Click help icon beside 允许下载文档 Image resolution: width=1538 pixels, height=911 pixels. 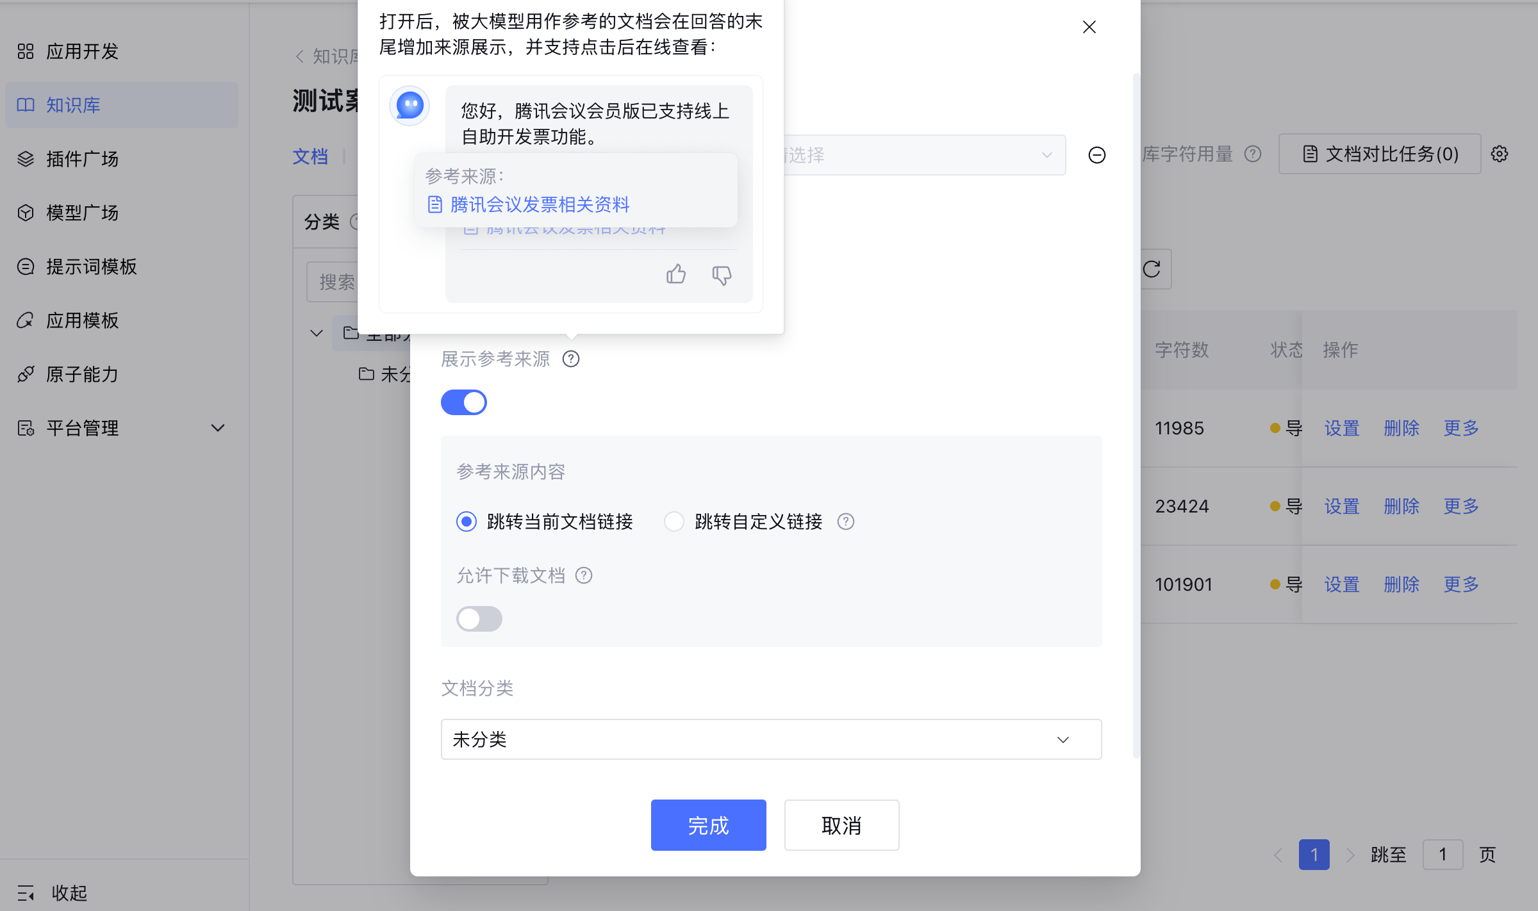pyautogui.click(x=584, y=575)
